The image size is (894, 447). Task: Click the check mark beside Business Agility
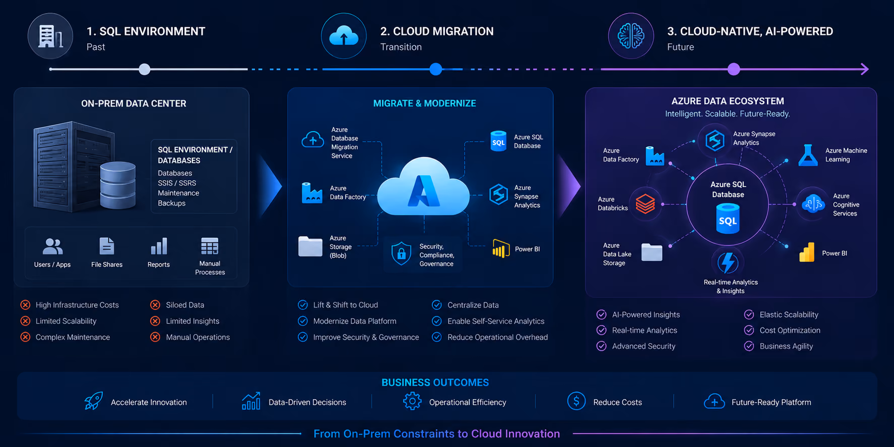749,346
